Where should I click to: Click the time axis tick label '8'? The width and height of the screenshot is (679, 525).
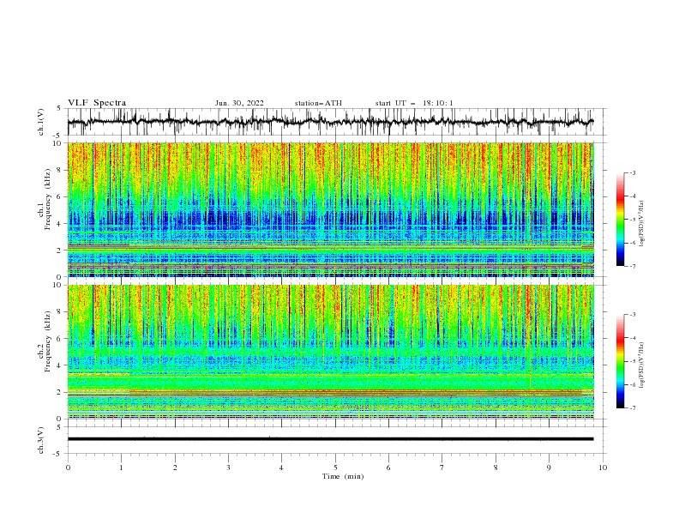tap(496, 468)
